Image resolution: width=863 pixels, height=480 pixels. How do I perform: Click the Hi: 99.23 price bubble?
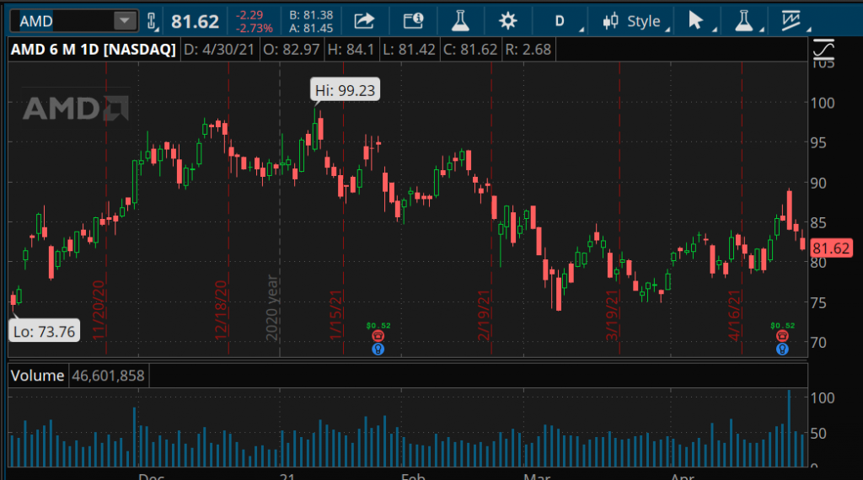click(x=345, y=89)
